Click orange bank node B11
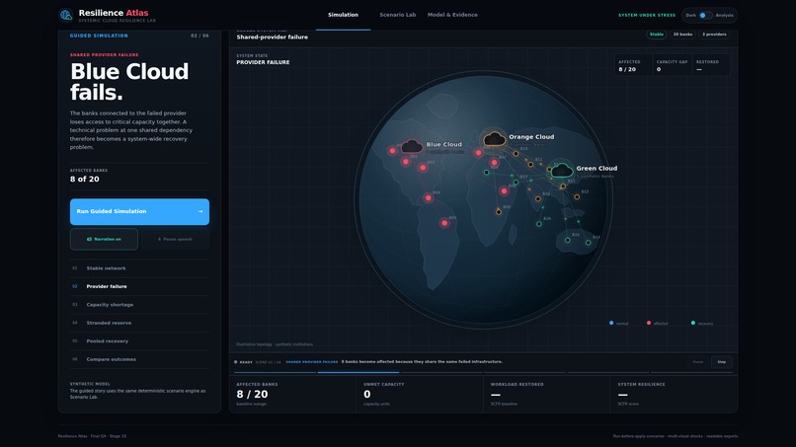The height and width of the screenshot is (447, 796). click(530, 165)
